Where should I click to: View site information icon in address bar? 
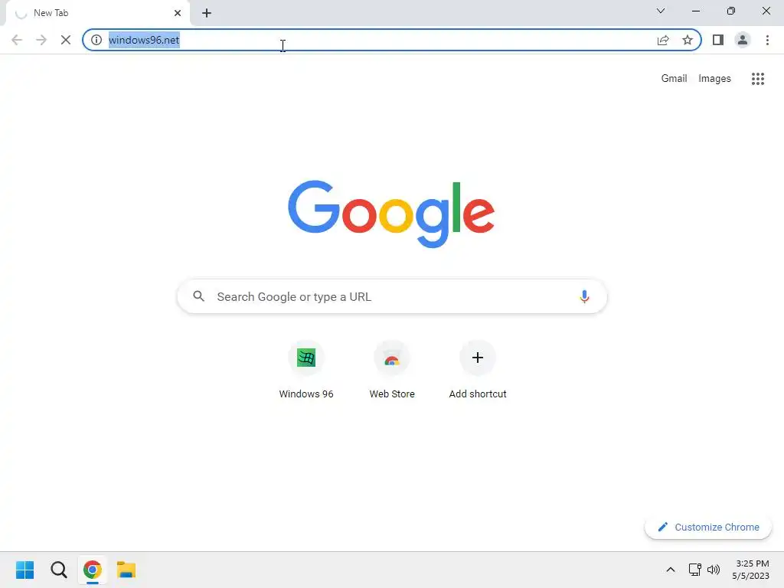[x=96, y=40]
